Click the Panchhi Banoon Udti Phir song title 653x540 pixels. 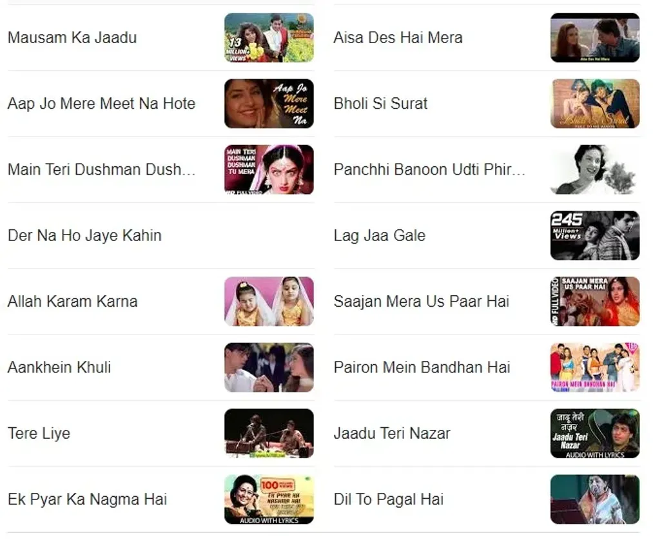tap(429, 169)
